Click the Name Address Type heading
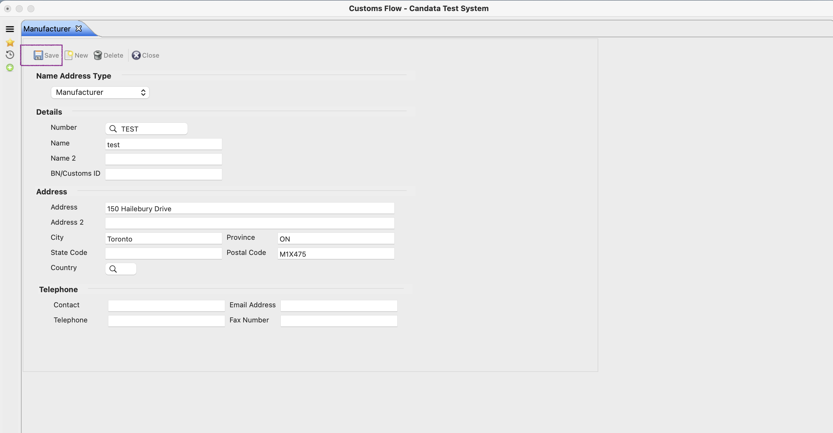This screenshot has height=433, width=833. click(74, 76)
